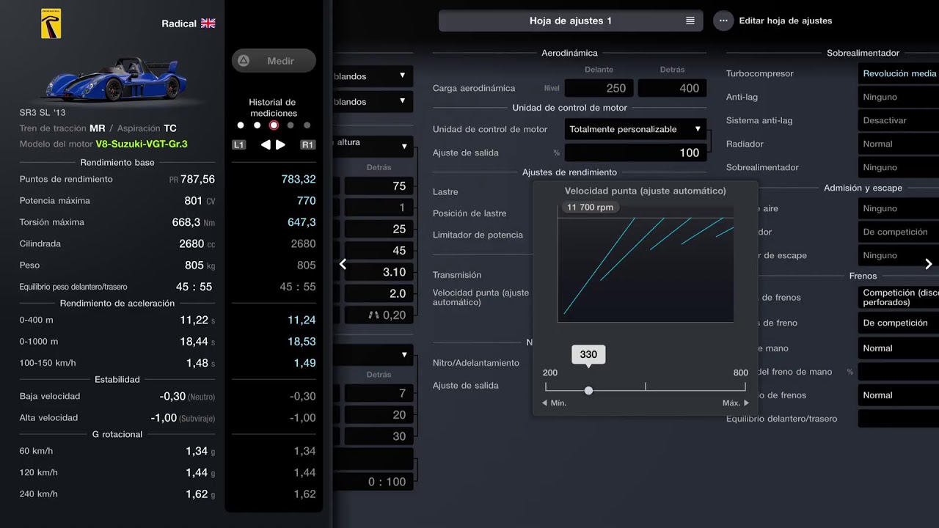Edit the differential rear value 7
The height and width of the screenshot is (528, 939).
tap(379, 394)
